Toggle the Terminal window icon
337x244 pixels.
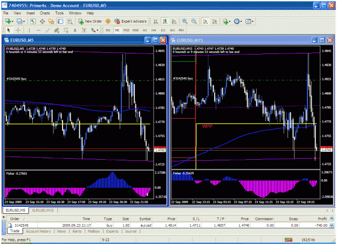point(60,21)
